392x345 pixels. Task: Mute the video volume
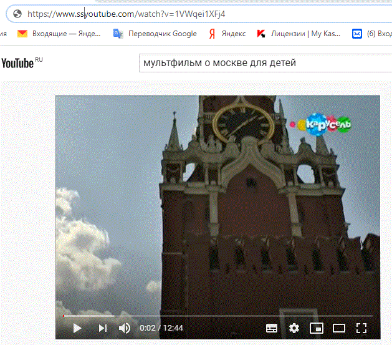[x=124, y=328]
